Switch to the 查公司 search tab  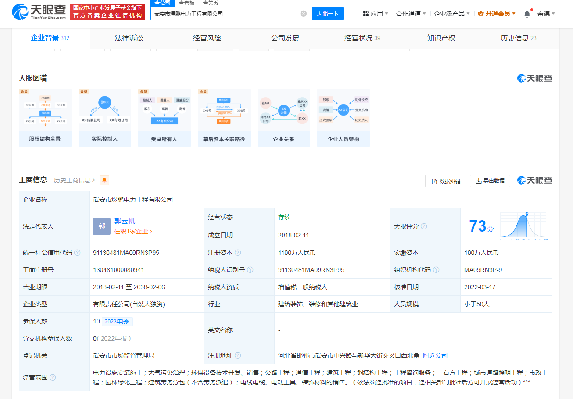pos(162,3)
